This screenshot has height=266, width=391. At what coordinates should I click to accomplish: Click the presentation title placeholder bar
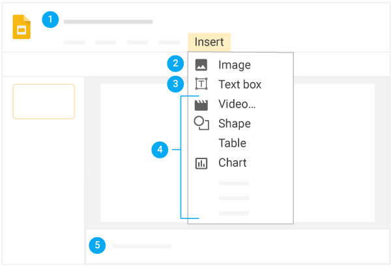click(108, 22)
